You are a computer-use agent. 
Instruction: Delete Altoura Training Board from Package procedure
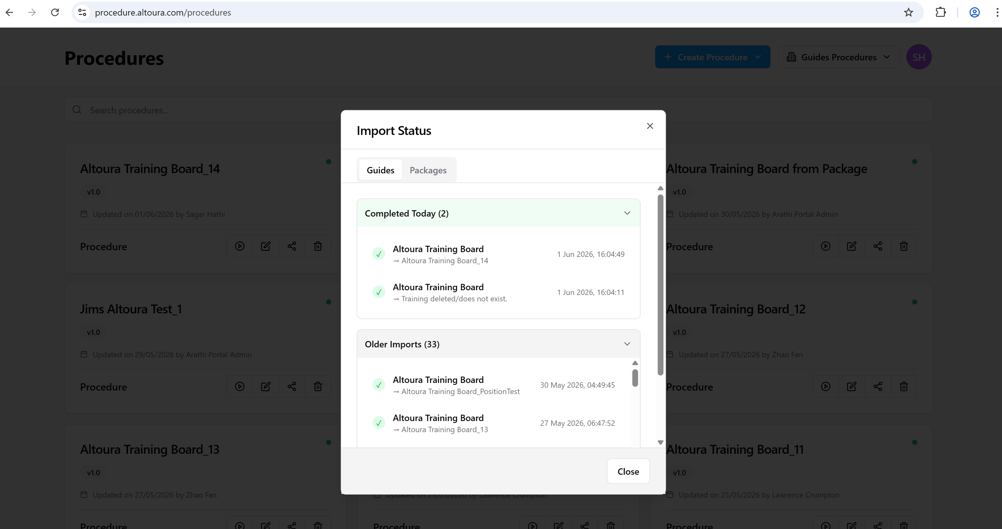click(904, 246)
